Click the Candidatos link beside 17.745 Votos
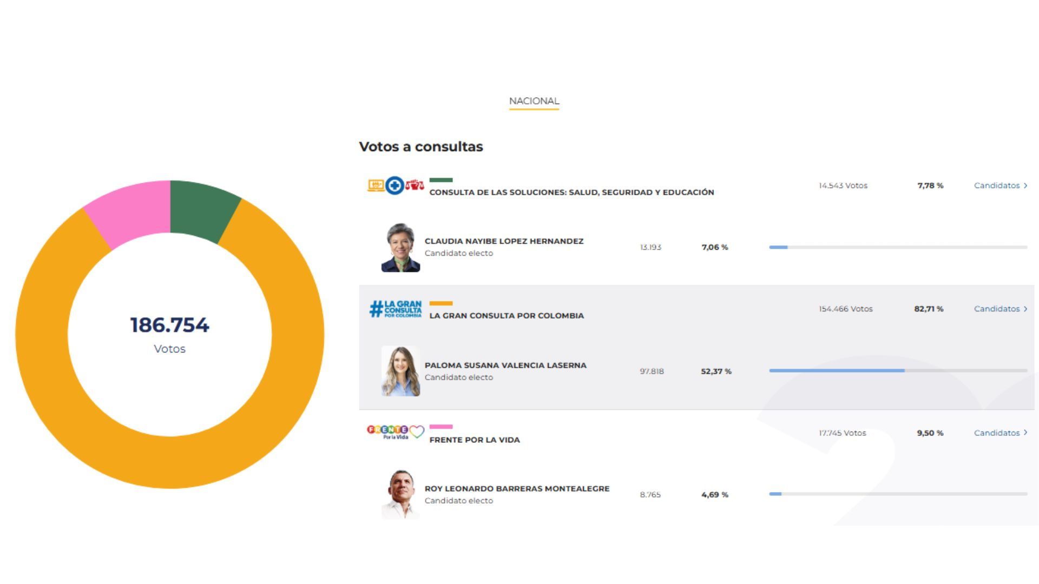Screen dimensions: 1039x584 point(997,433)
